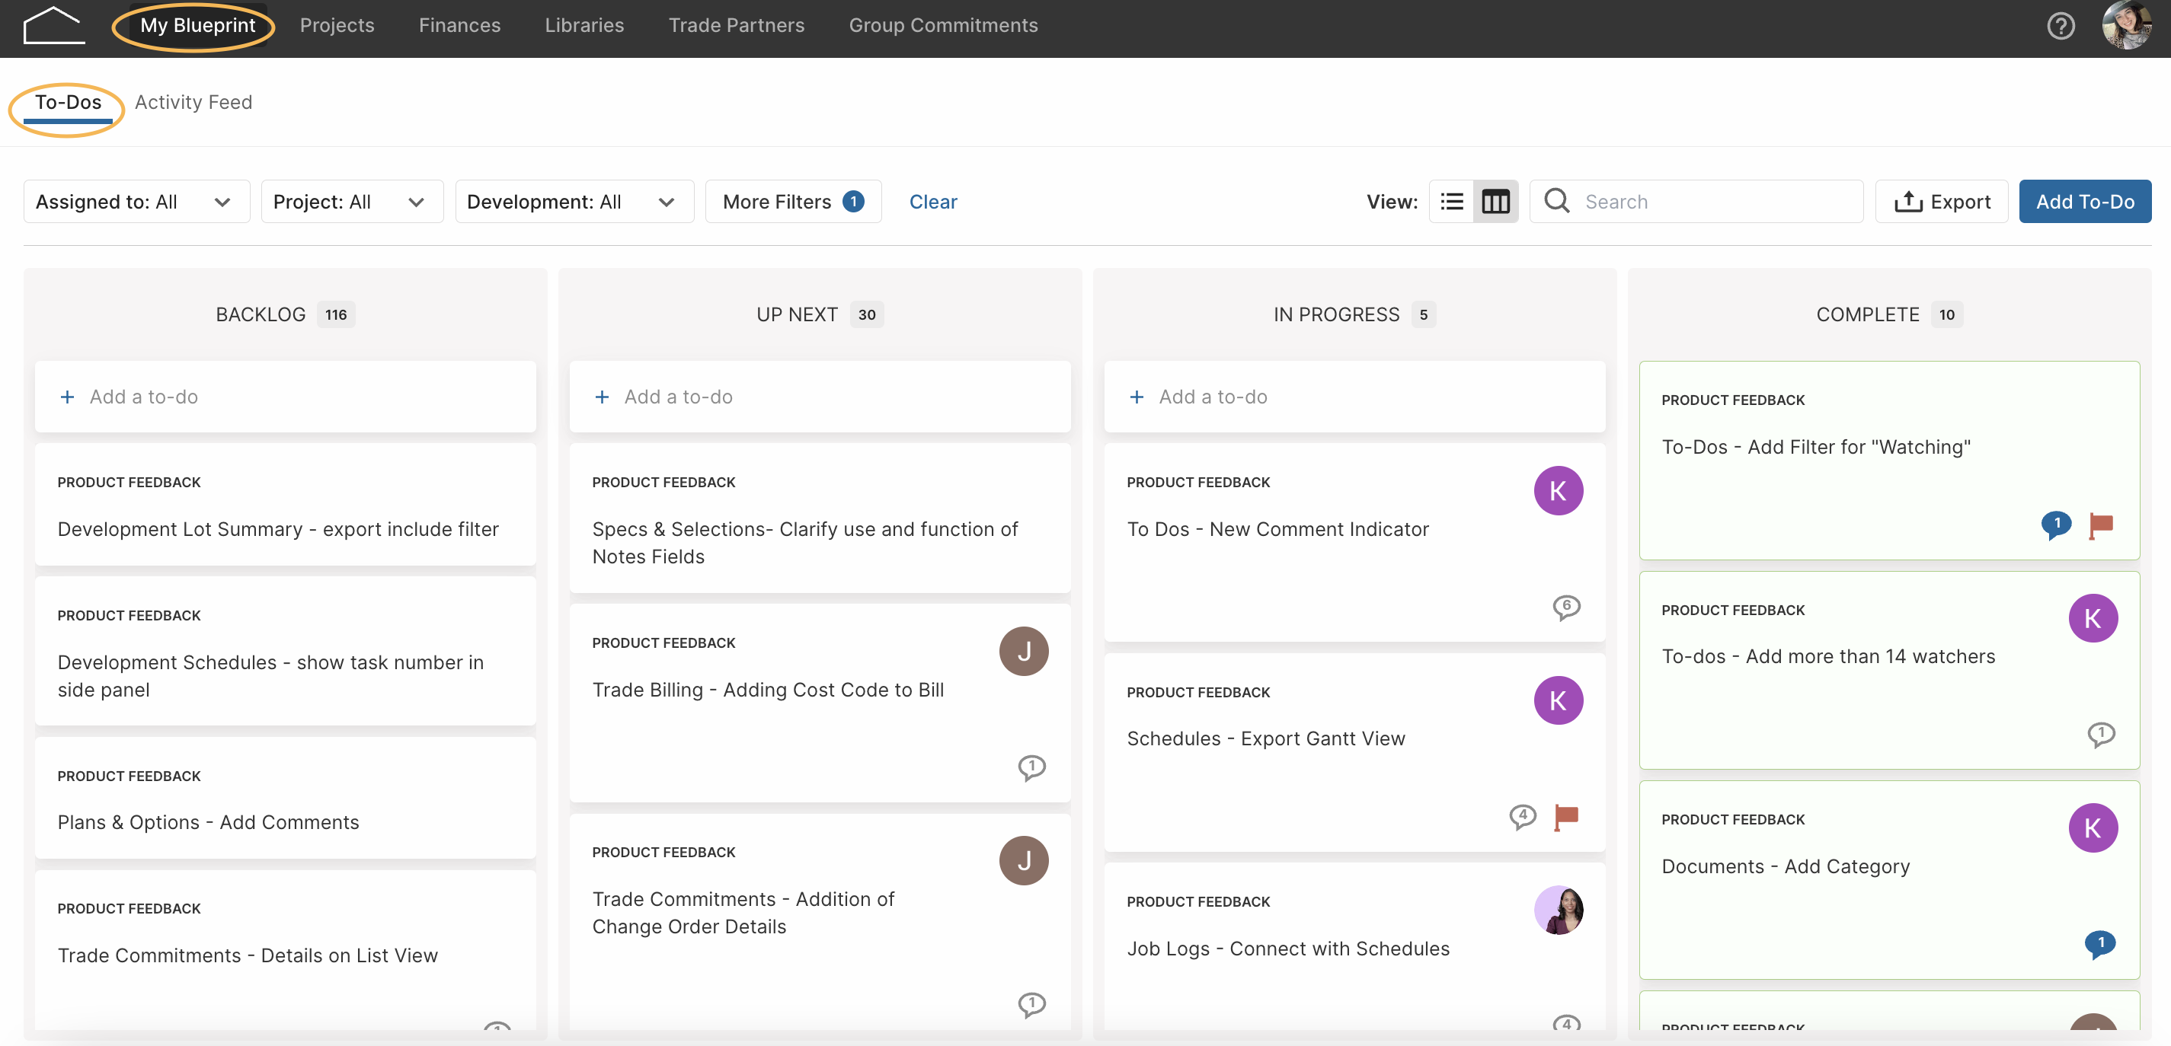Image resolution: width=2171 pixels, height=1046 pixels.
Task: Click the Up Next 30 count badge
Action: point(867,314)
